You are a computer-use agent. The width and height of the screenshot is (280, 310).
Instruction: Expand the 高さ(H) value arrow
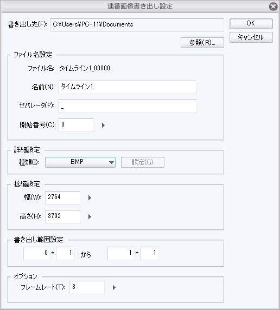click(90, 216)
